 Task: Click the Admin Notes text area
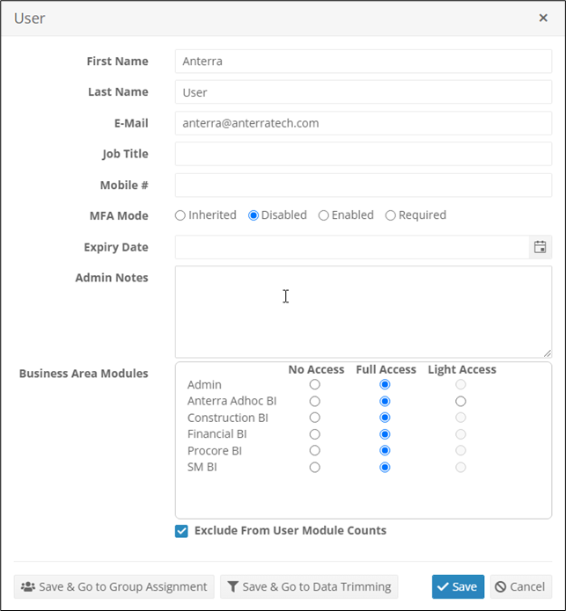point(363,312)
